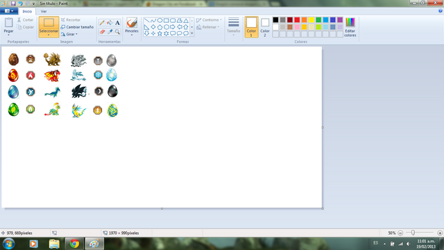Click the red fire egg on canvas
Image resolution: width=444 pixels, height=250 pixels.
[13, 76]
